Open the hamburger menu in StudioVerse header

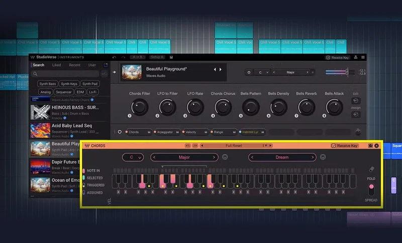363,57
